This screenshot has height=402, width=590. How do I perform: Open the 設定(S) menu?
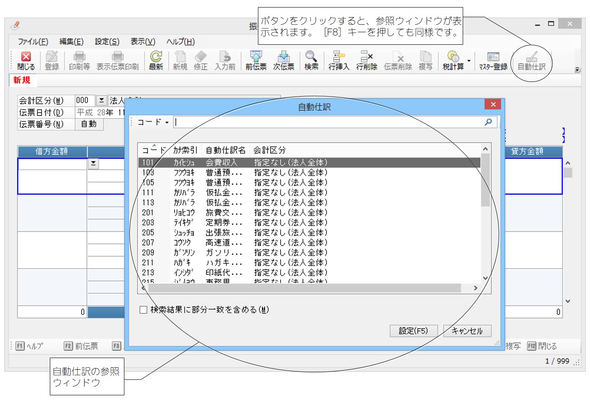click(107, 42)
